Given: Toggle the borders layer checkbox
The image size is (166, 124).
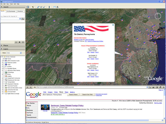Looking at the screenshot, I should coord(4,67).
